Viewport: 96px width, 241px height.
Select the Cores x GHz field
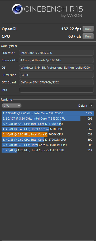tap(56, 60)
